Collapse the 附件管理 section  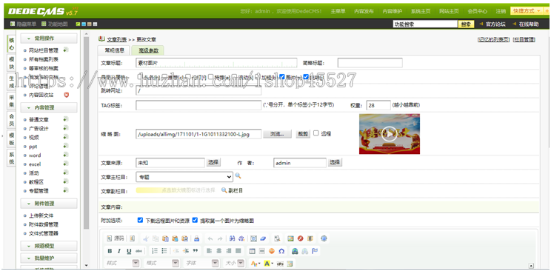(x=48, y=204)
